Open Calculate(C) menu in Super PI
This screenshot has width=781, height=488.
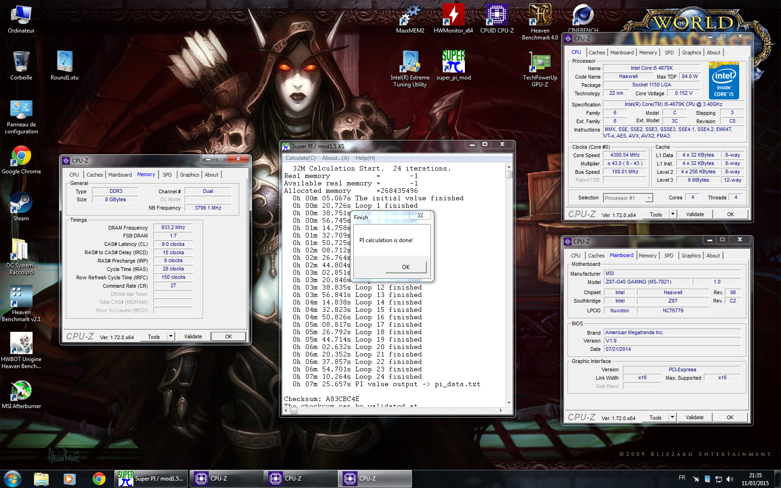[300, 158]
